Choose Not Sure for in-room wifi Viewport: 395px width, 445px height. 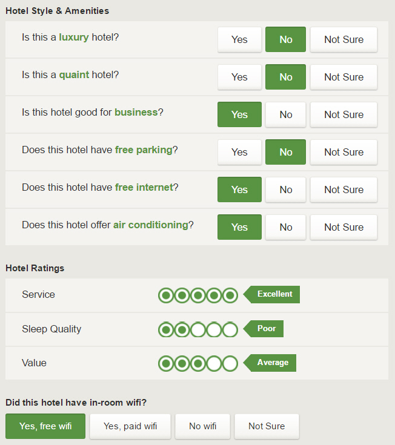(x=267, y=426)
